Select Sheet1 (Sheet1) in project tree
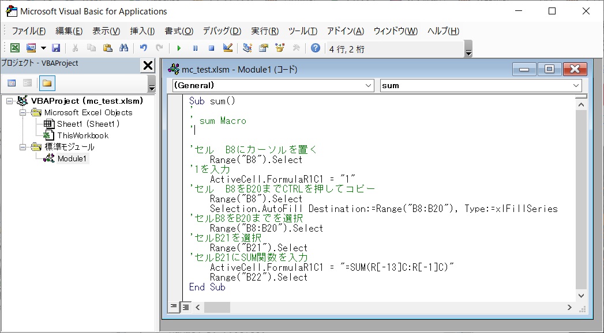 pyautogui.click(x=88, y=124)
